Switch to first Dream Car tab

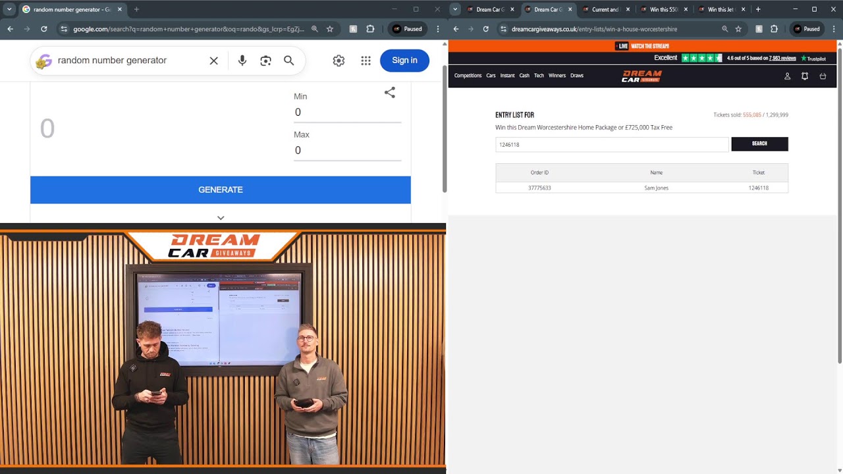(x=491, y=9)
